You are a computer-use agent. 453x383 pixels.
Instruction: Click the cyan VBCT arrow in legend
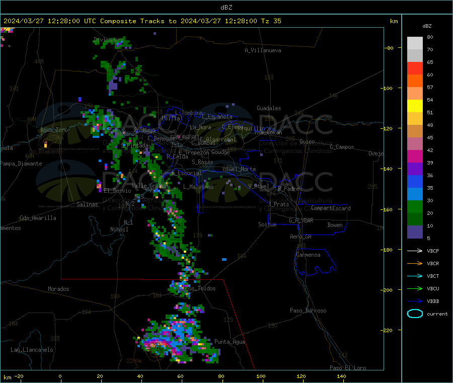415,276
